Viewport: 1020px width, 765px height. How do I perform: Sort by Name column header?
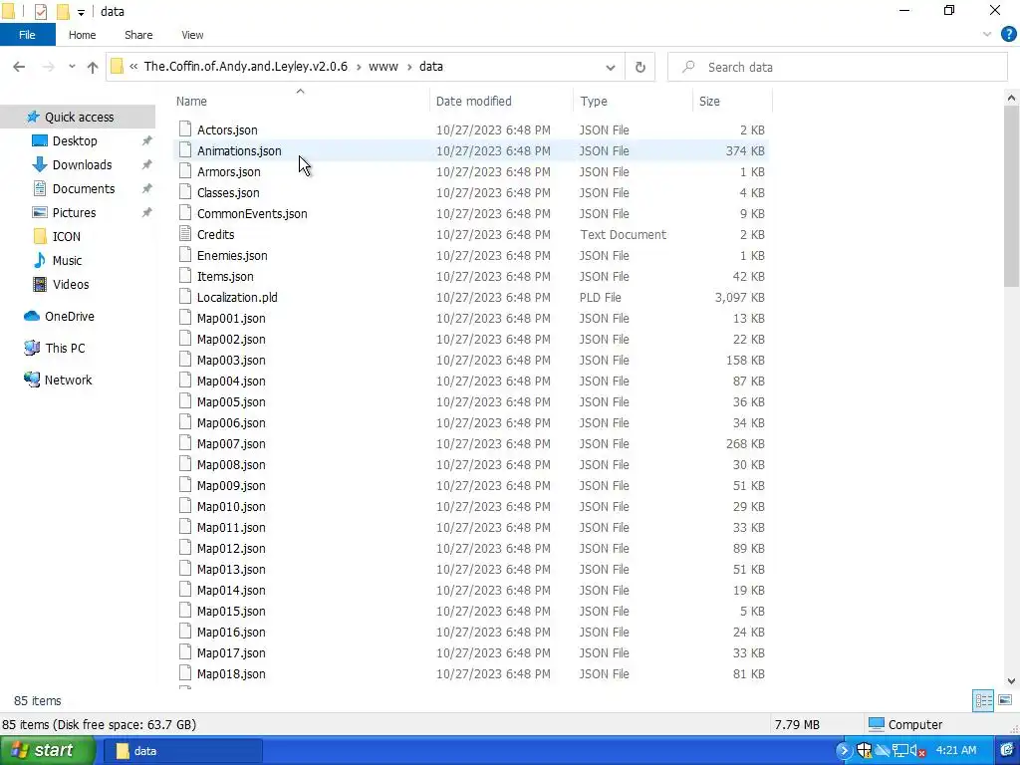(191, 102)
